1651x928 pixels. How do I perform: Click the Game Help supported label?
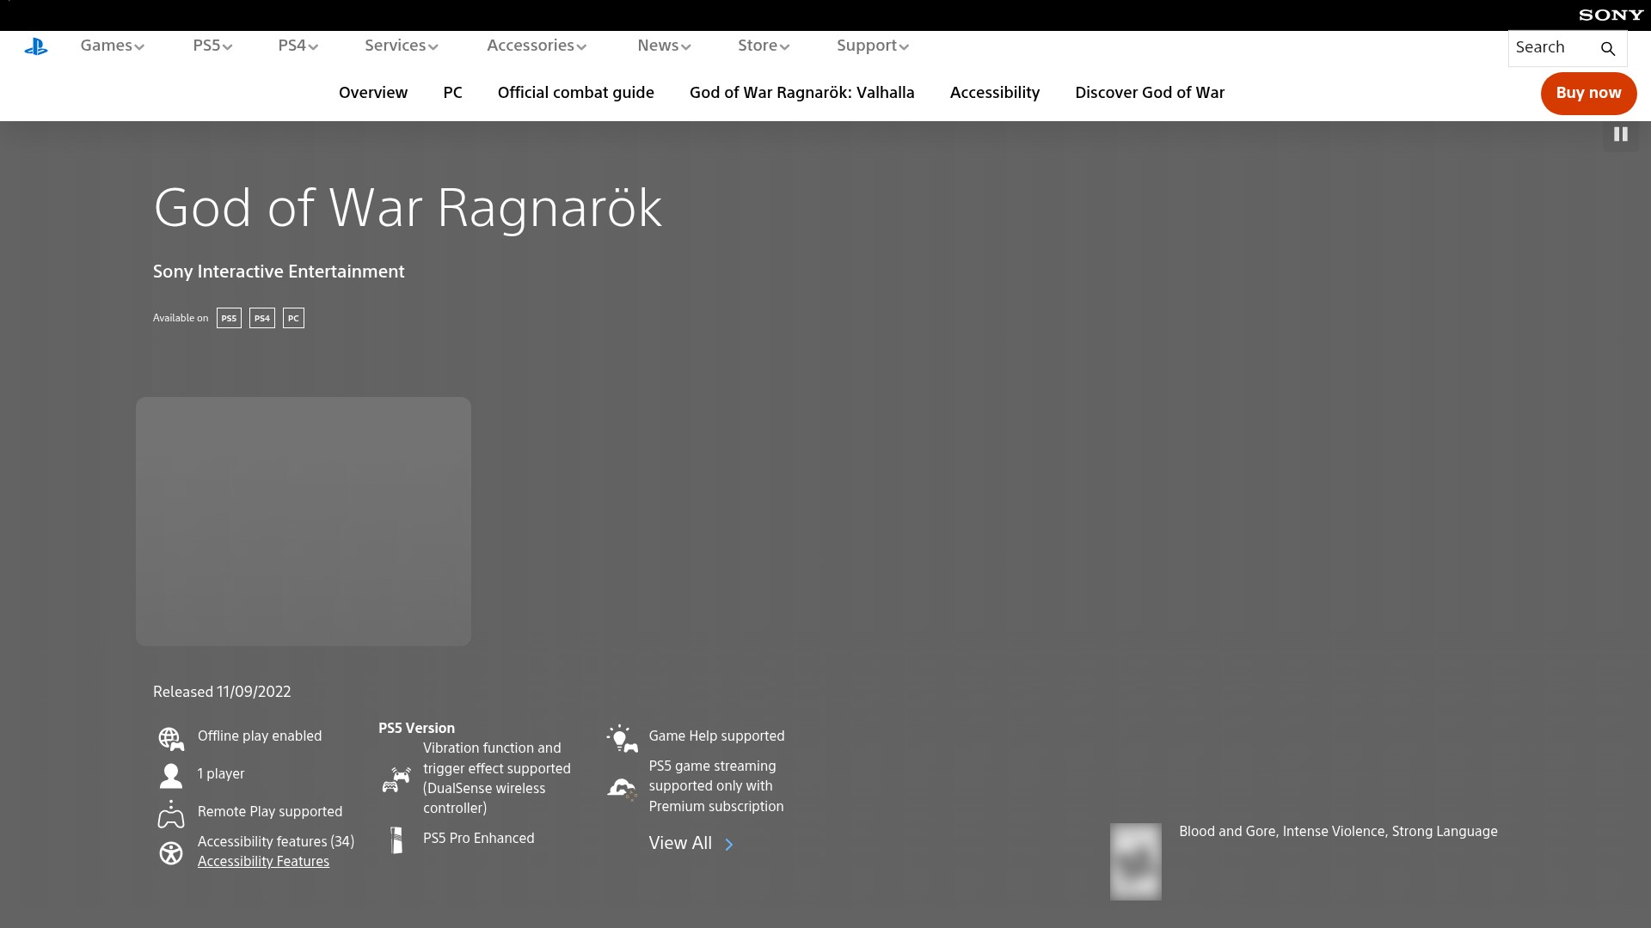point(716,736)
